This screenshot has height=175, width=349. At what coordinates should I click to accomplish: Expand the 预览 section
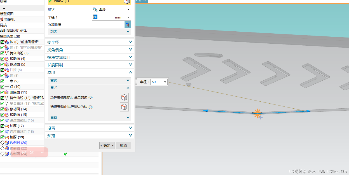(x=89, y=136)
